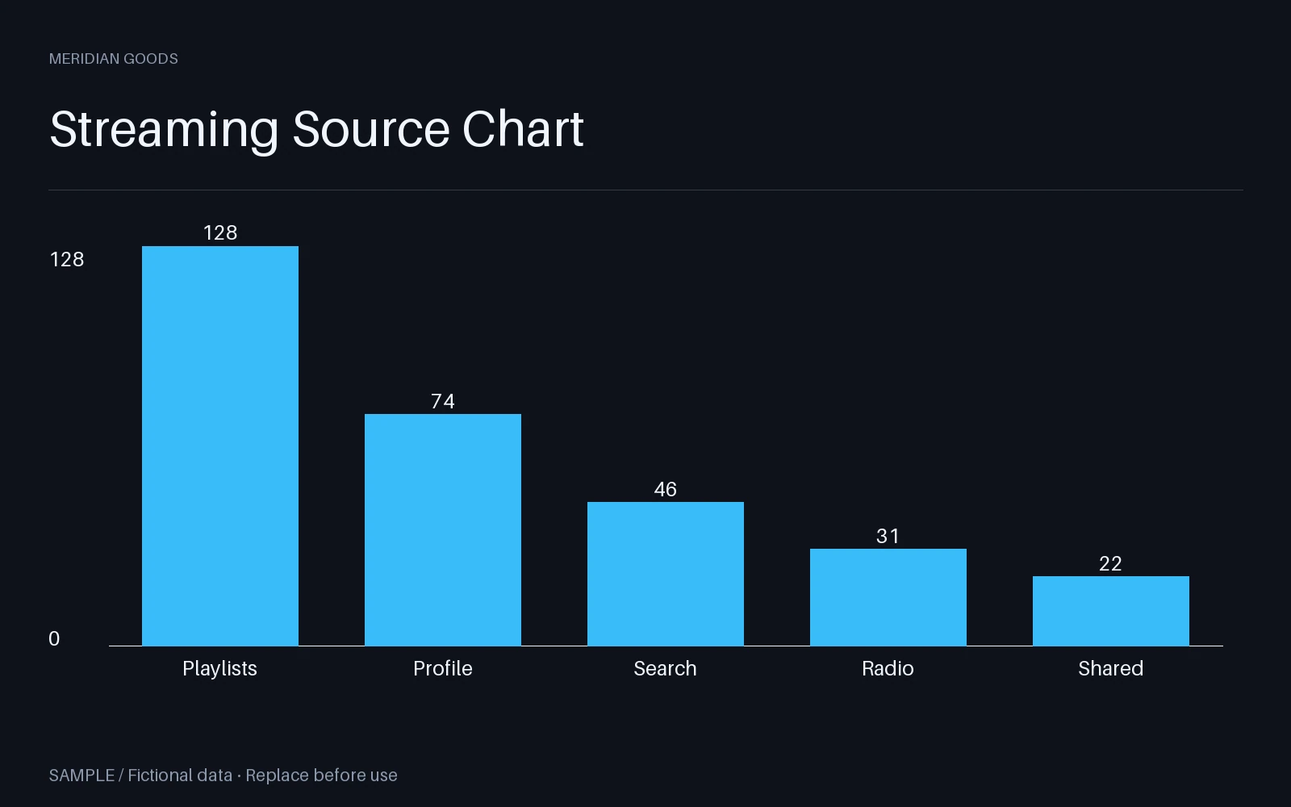The image size is (1291, 807).
Task: Click the 74 data label
Action: [443, 401]
